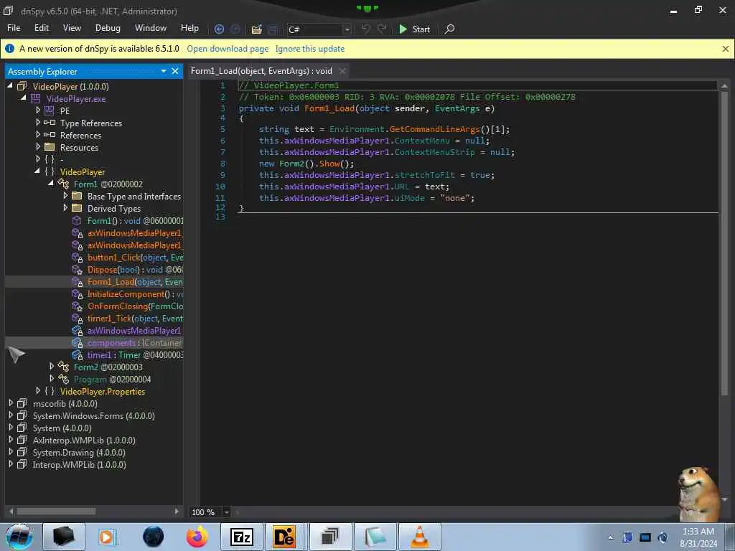Screen dimensions: 735x551
Task: Select the timer1 : Timer field
Action: click(x=135, y=354)
